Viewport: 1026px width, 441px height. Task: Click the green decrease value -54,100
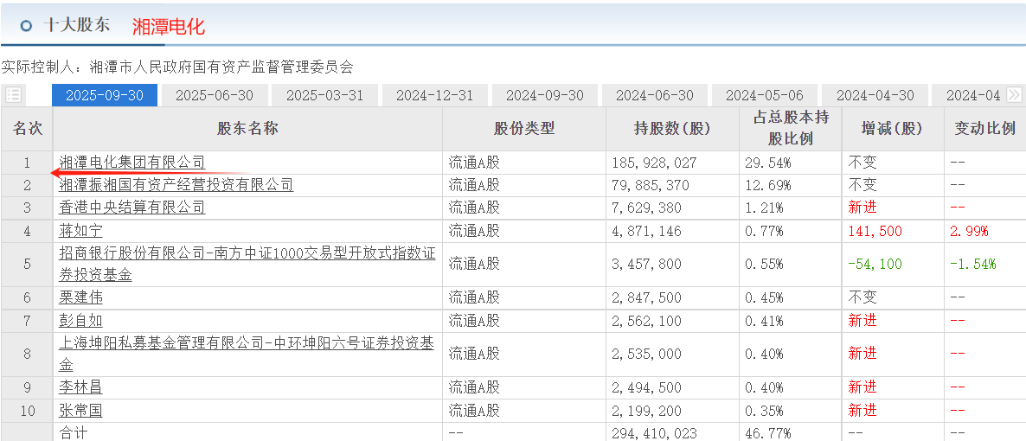pyautogui.click(x=875, y=265)
